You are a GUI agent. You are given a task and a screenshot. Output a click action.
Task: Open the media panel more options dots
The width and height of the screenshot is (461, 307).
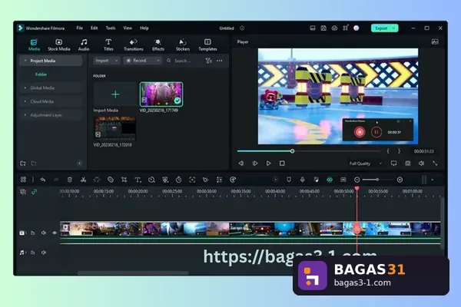[x=220, y=61]
